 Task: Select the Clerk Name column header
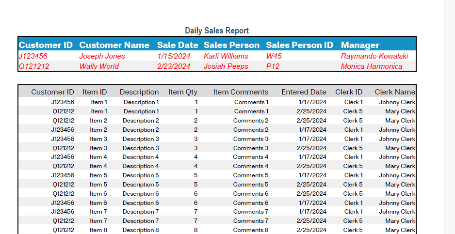click(x=395, y=92)
